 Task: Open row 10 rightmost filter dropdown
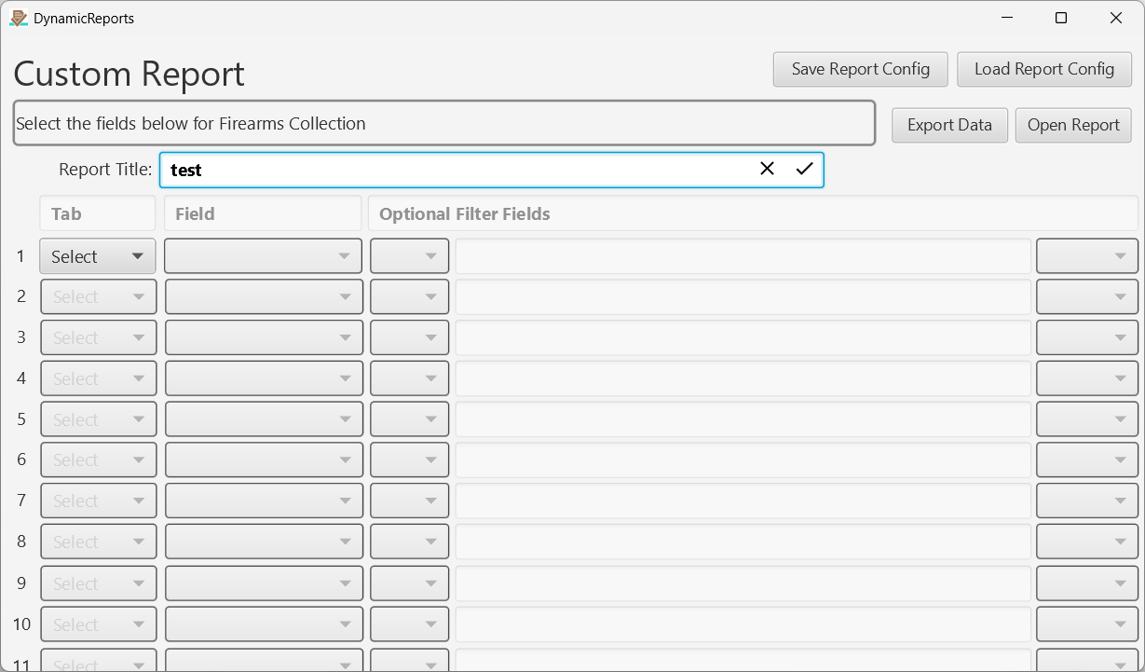(1087, 624)
